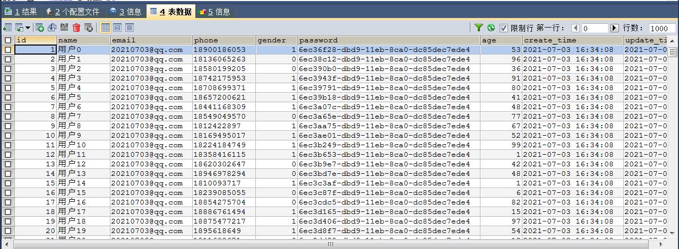Open the 2 个配置文件 tab
This screenshot has height=249, width=679.
coord(73,12)
